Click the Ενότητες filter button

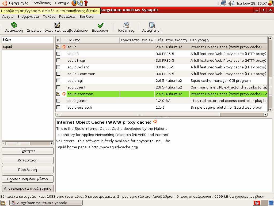pyautogui.click(x=28, y=151)
